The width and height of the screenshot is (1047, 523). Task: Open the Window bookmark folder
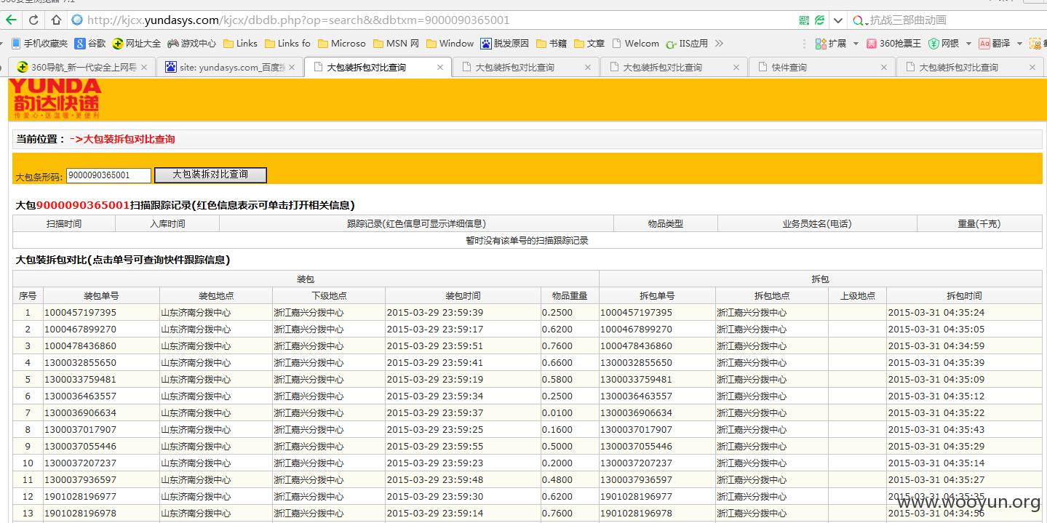click(x=450, y=44)
